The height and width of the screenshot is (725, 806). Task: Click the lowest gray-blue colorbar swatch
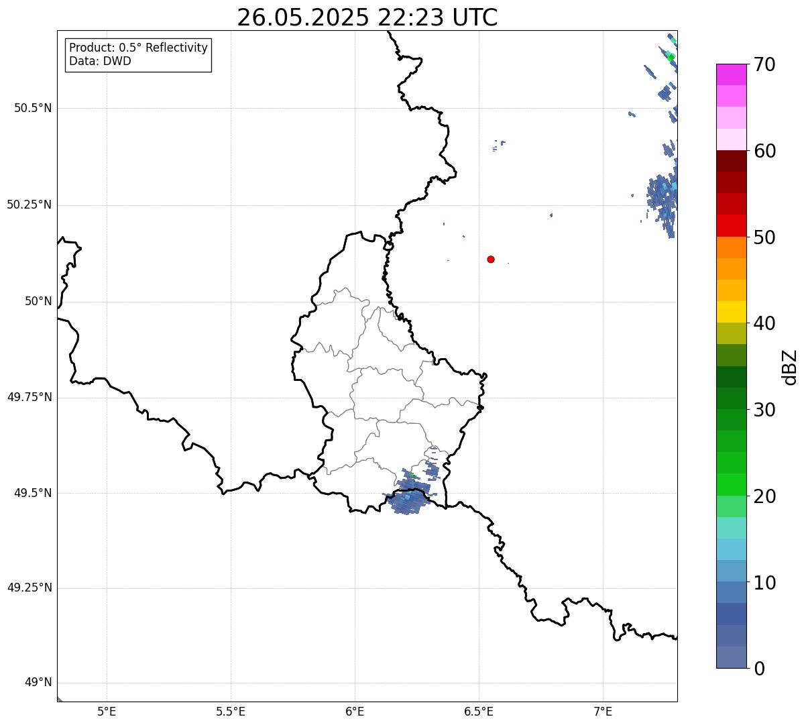(x=732, y=657)
